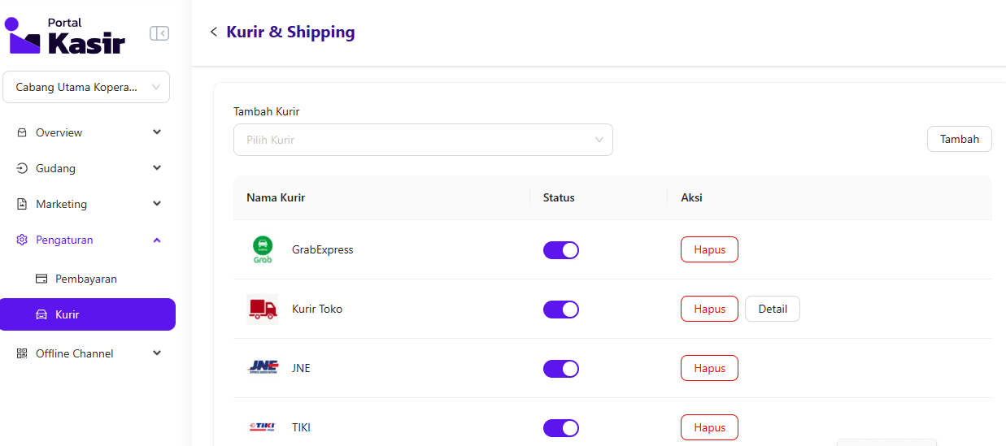This screenshot has width=1006, height=446.
Task: Open the Pembayaran settings menu item
Action: pos(85,279)
